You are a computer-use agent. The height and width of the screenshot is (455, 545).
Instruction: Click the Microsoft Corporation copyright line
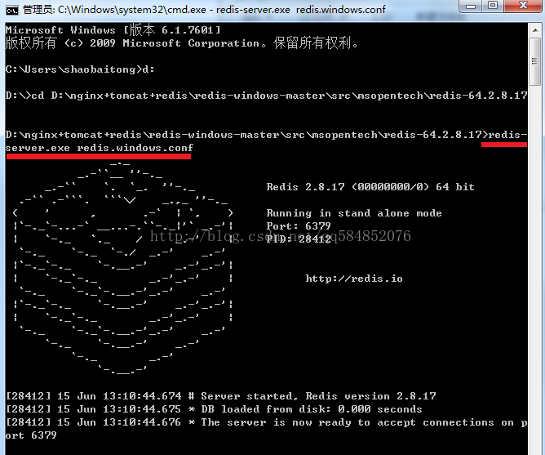[x=182, y=43]
